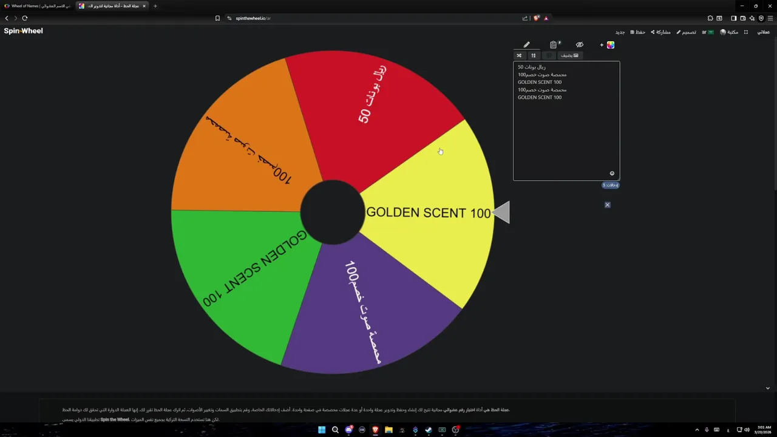
Task: Click inside the entries text box
Action: pos(566,121)
